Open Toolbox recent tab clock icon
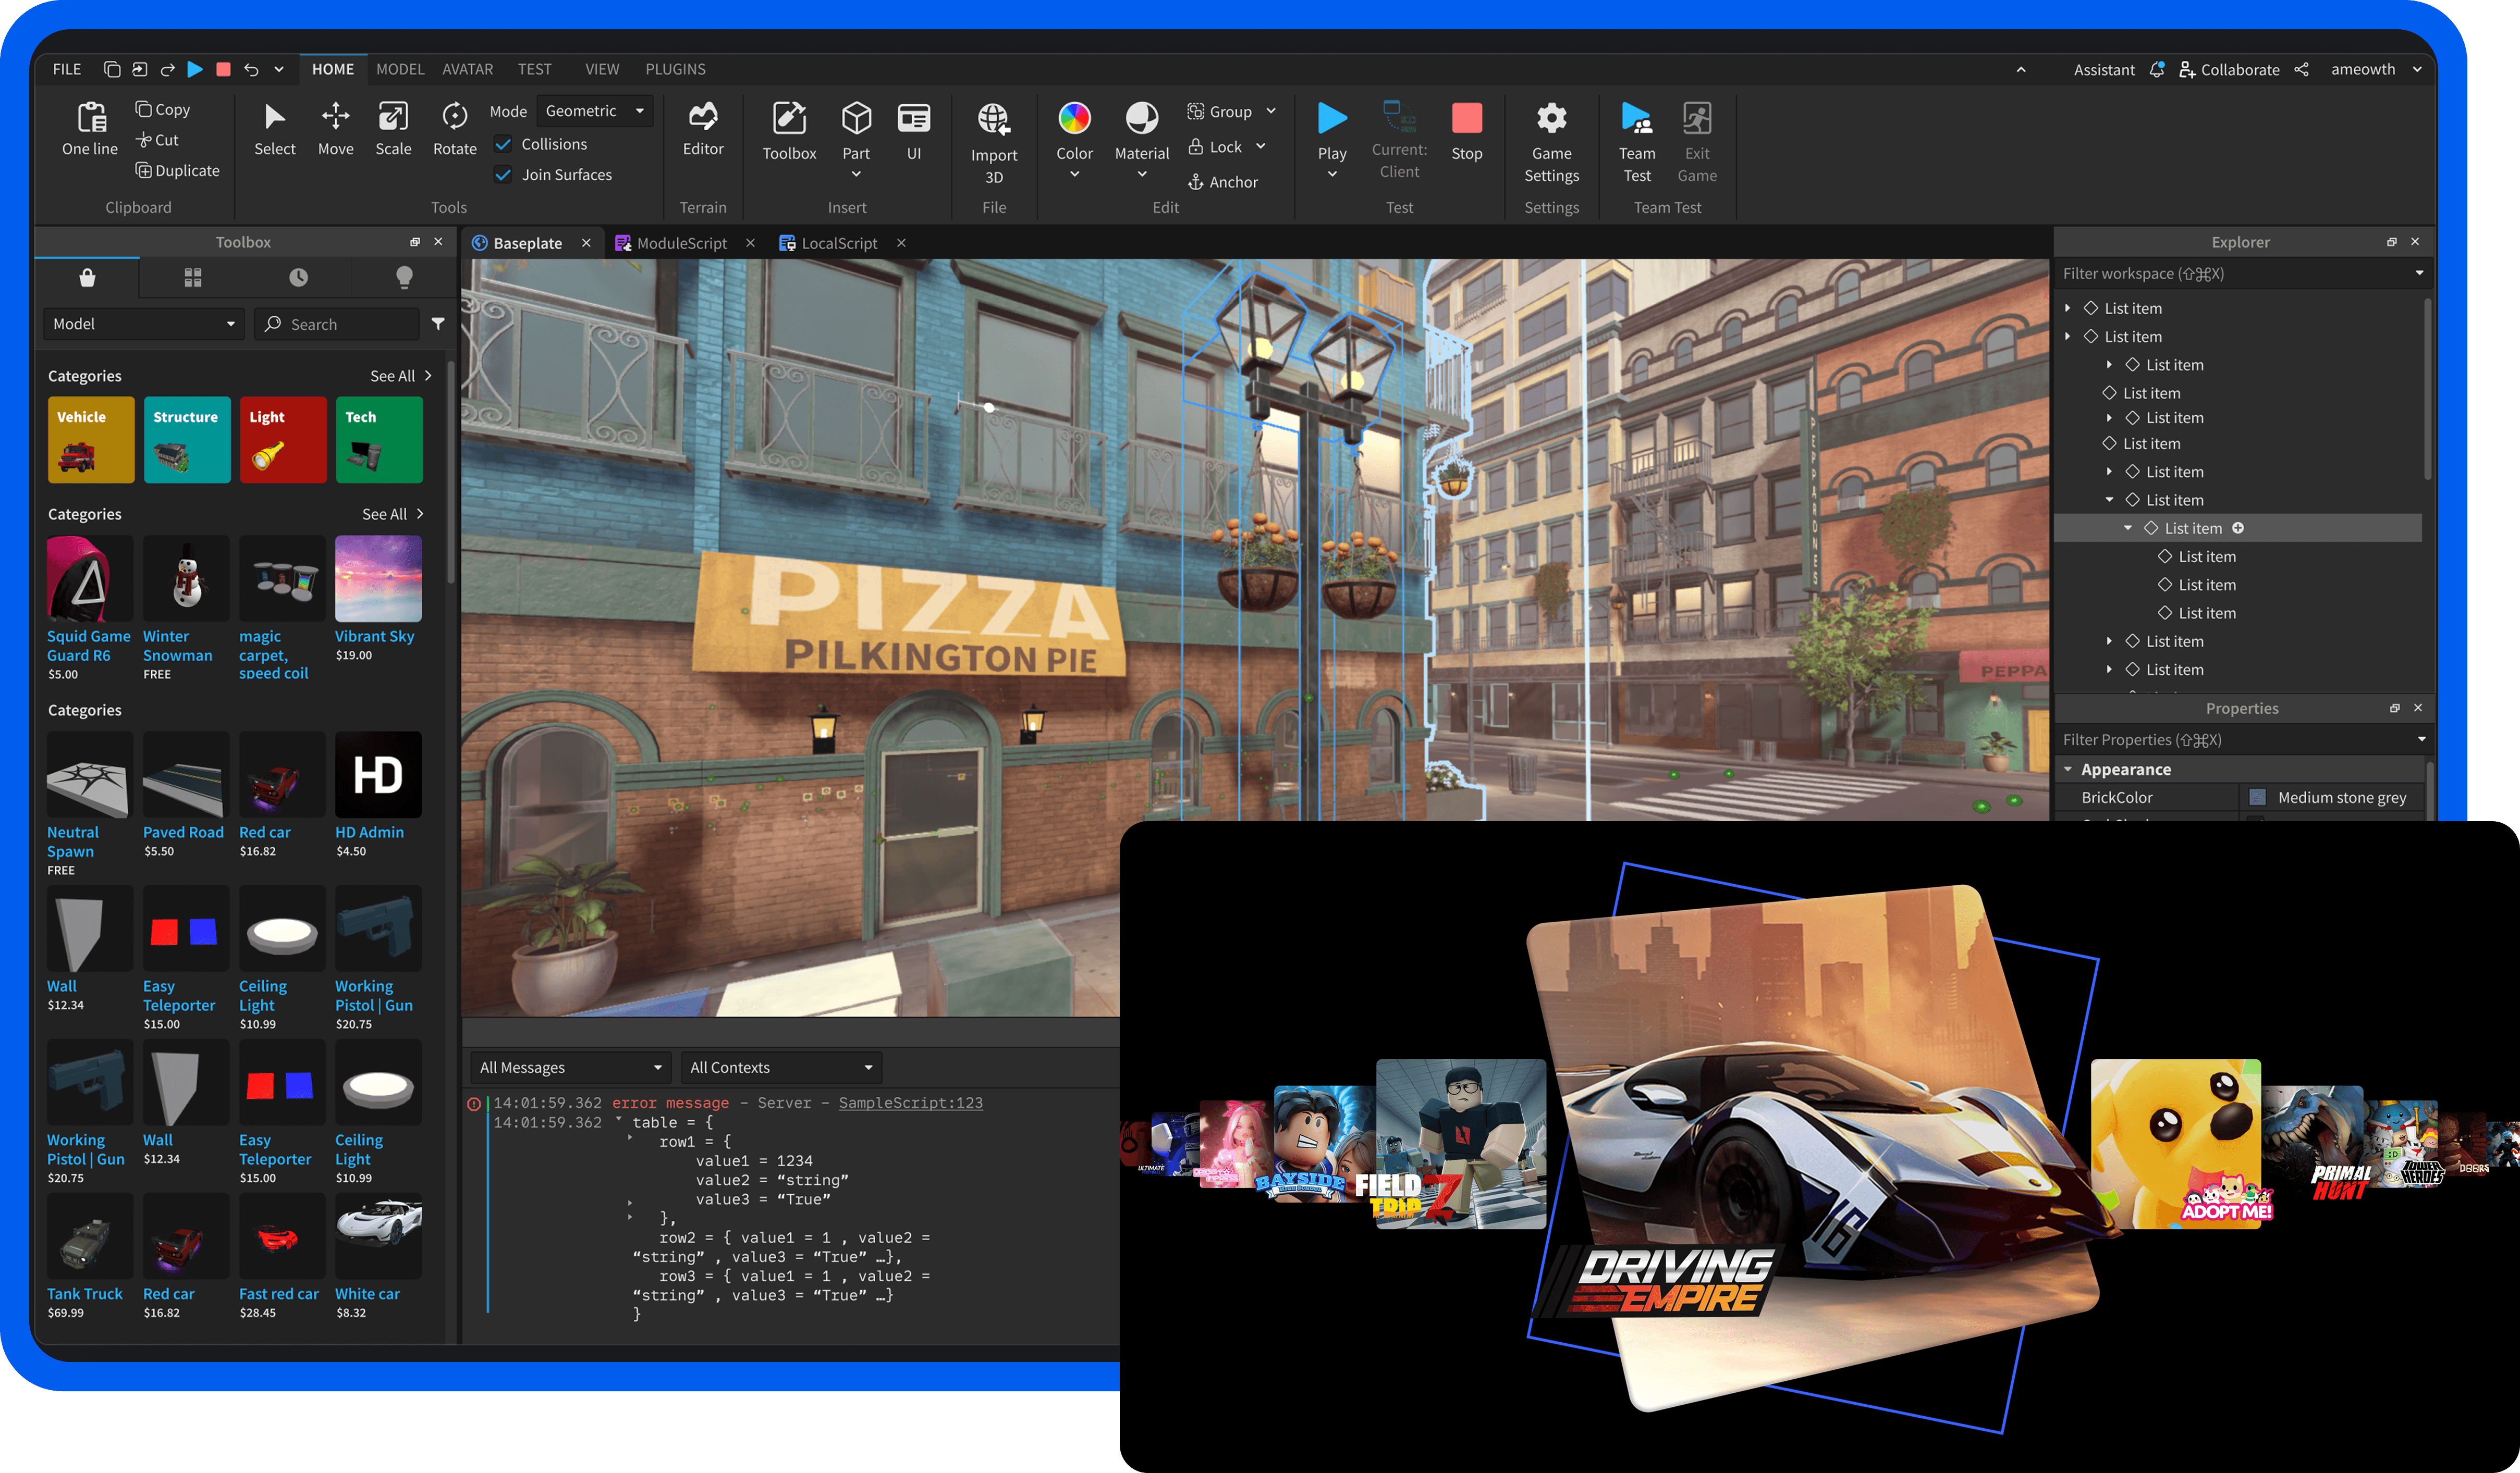Screen dimensions: 2520x1473 pyautogui.click(x=298, y=277)
